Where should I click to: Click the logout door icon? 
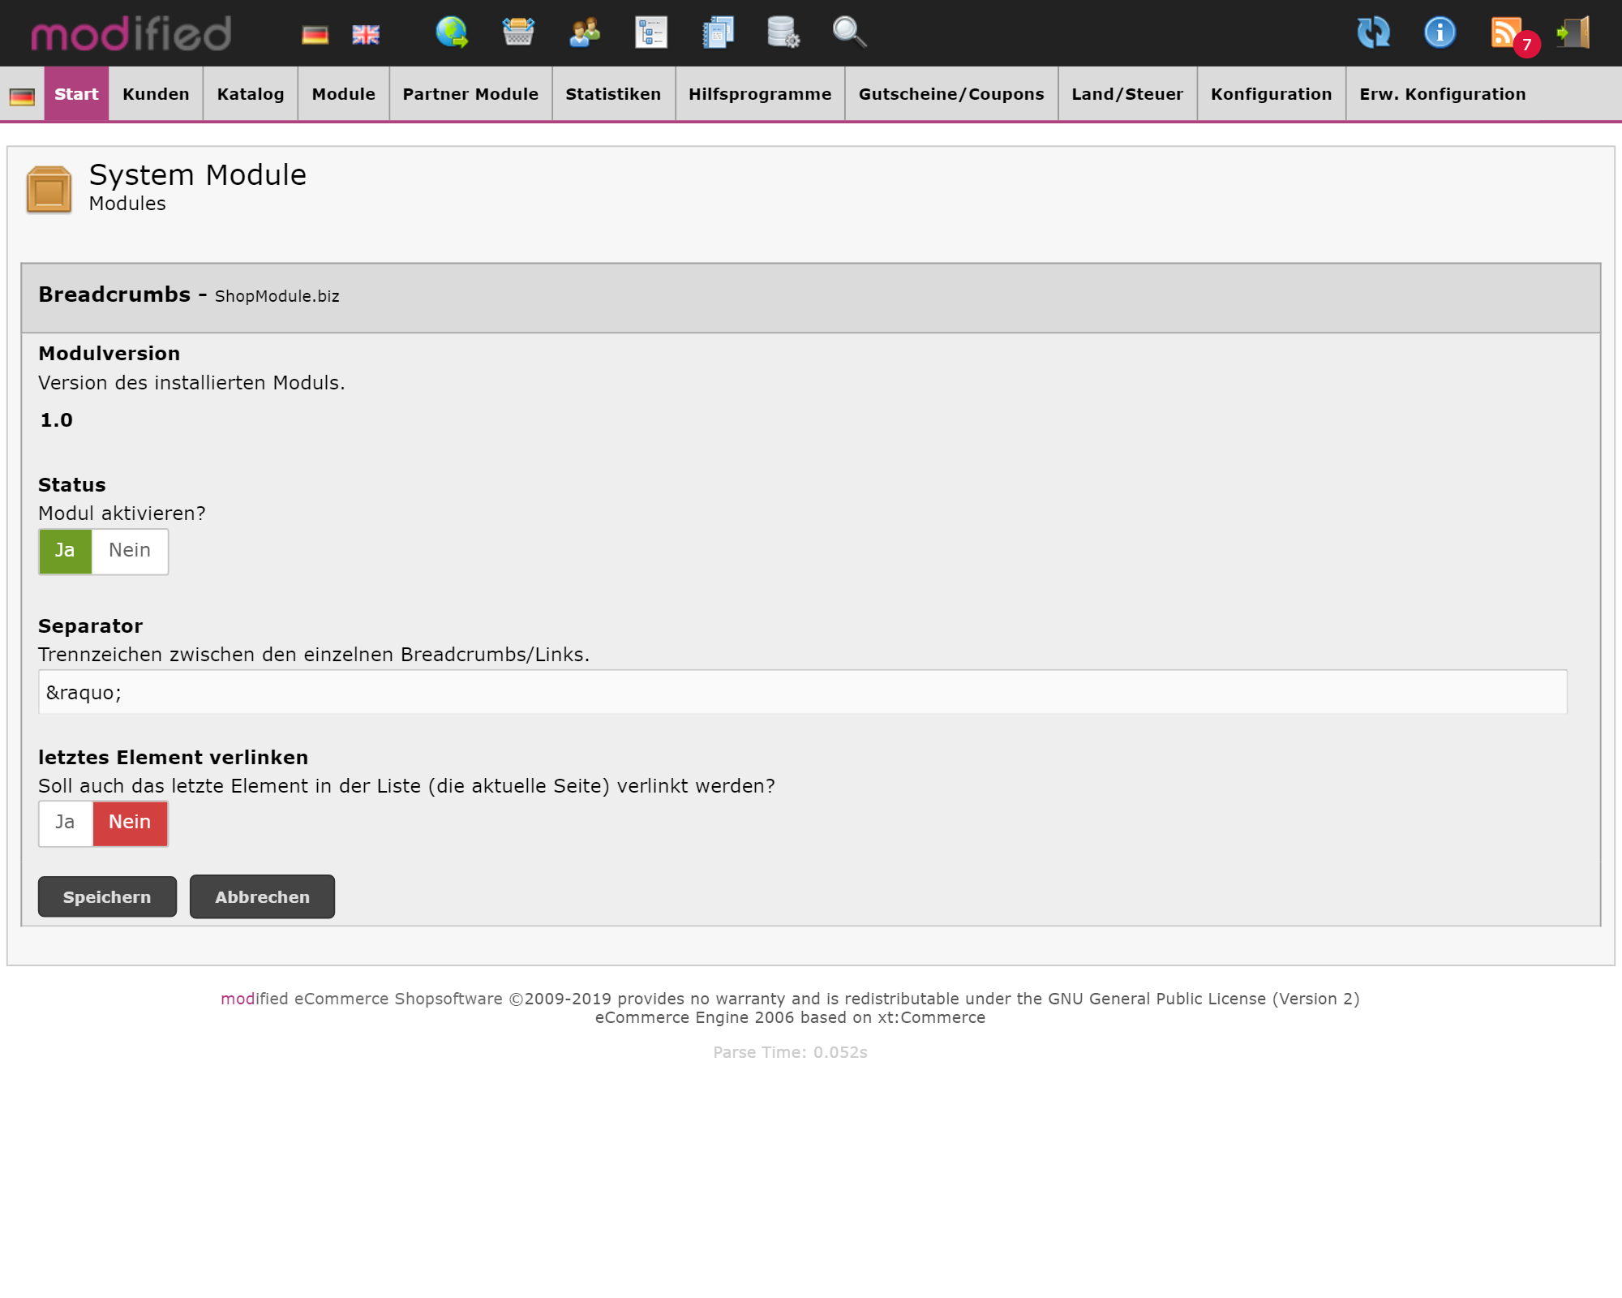point(1573,32)
